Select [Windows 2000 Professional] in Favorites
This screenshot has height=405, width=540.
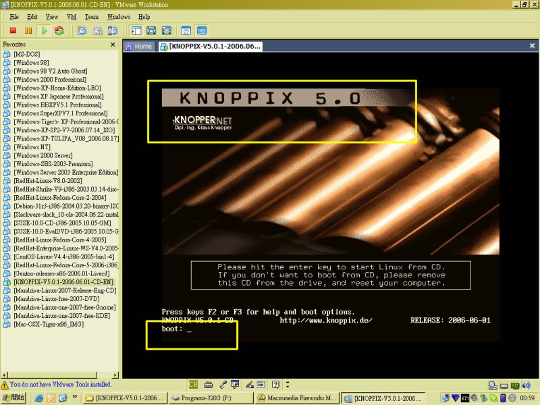coord(50,80)
